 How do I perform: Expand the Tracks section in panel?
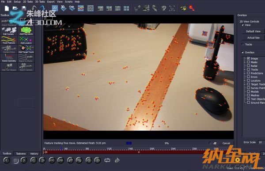(x=243, y=45)
